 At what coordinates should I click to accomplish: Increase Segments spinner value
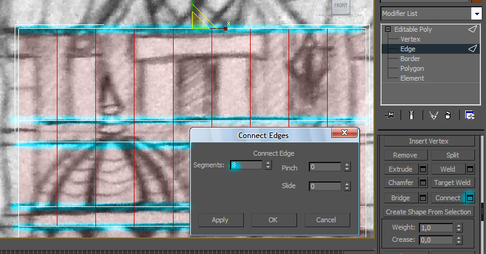(x=268, y=163)
